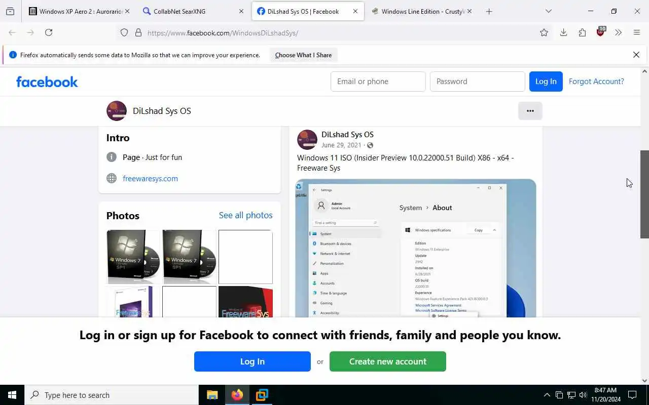Open the notification center icon
The image size is (649, 405).
[x=632, y=395]
